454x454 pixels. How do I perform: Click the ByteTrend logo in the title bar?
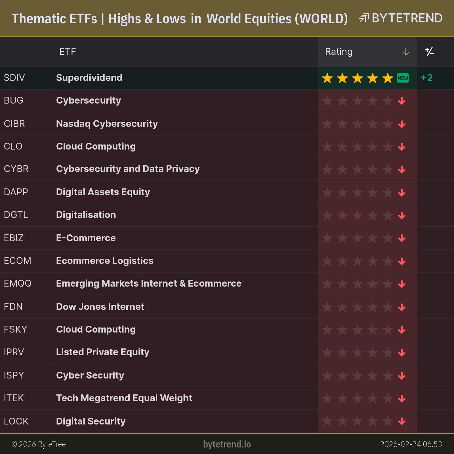point(400,18)
